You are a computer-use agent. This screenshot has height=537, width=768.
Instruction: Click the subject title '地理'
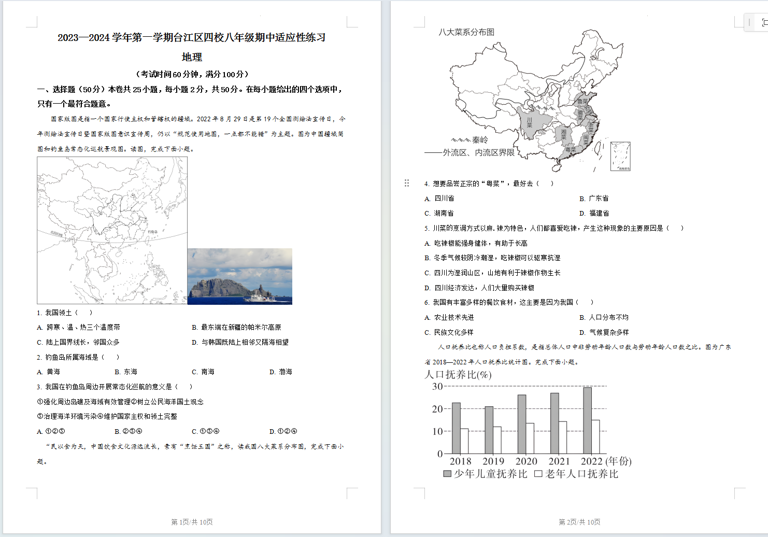192,57
